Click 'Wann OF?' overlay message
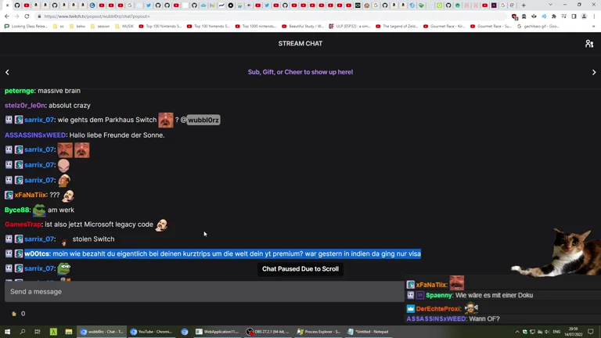The image size is (601, 338). (x=484, y=319)
